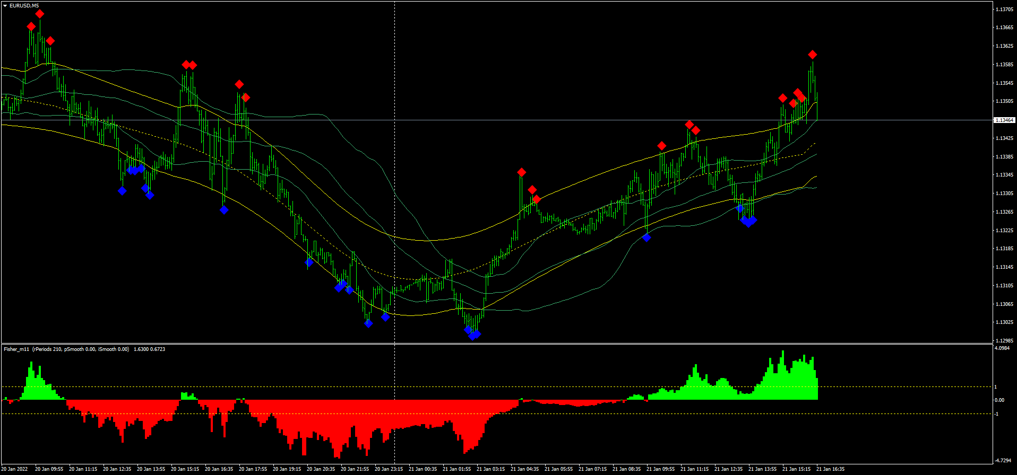This screenshot has width=1017, height=475.
Task: Select the -4.7294 value on the indicator scale
Action: 1003,460
